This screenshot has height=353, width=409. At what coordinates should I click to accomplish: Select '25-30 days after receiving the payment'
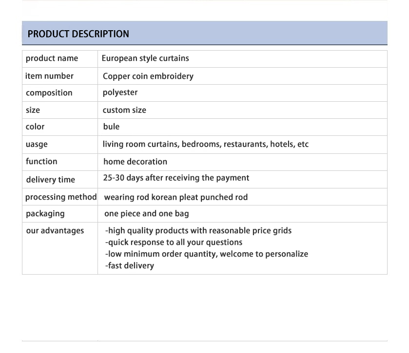click(176, 178)
